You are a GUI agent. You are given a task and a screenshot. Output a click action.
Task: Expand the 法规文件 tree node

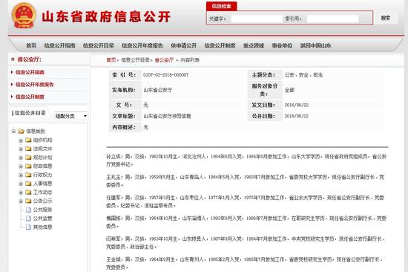[x=21, y=149]
